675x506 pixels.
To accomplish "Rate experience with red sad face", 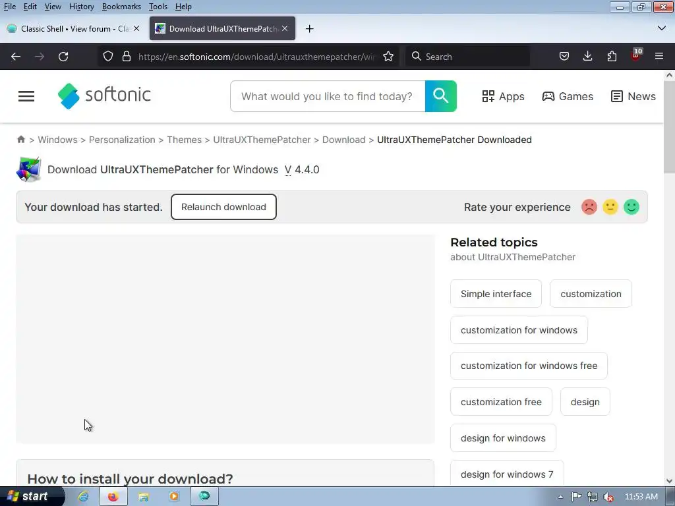I will tap(589, 207).
